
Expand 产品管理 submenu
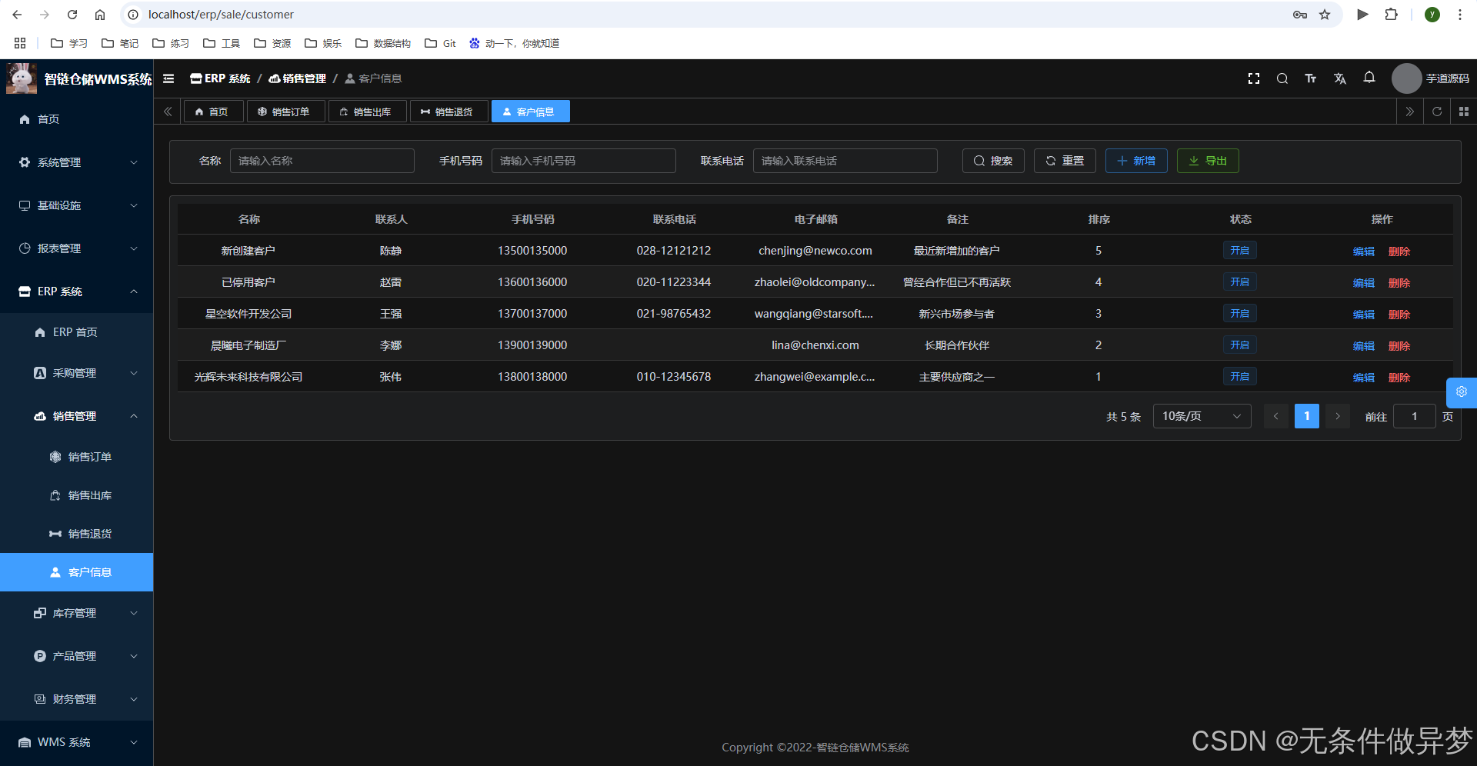point(77,656)
